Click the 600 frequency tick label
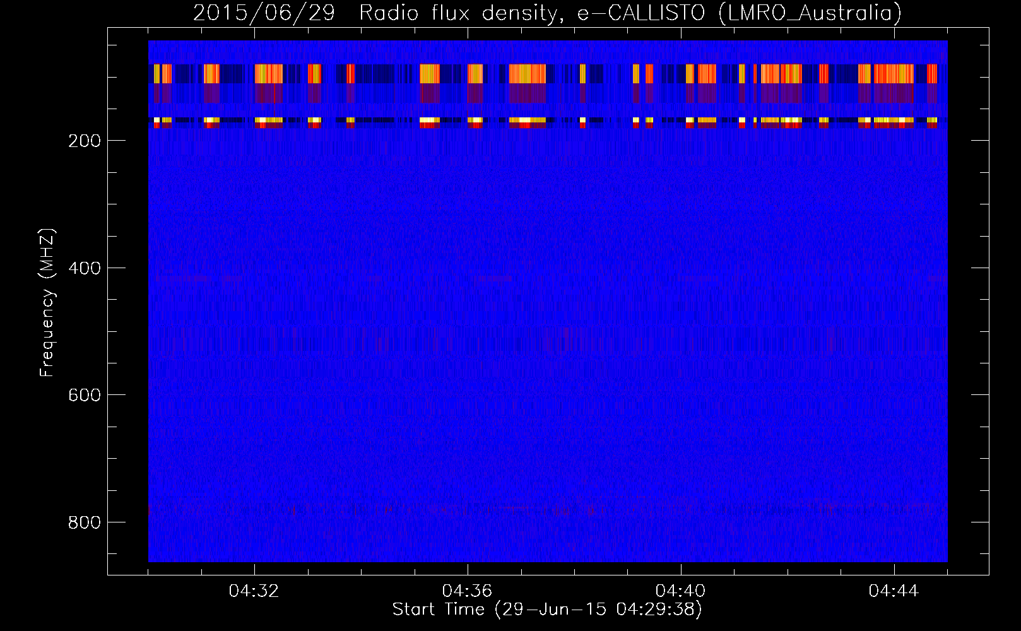 pos(85,395)
